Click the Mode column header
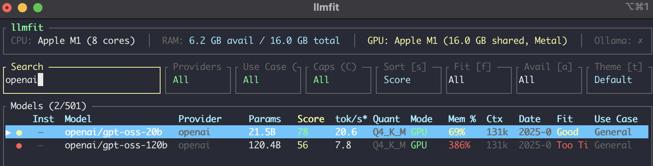This screenshot has height=166, width=653. (421, 119)
